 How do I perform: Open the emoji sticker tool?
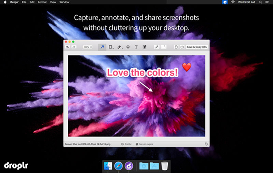point(128,47)
